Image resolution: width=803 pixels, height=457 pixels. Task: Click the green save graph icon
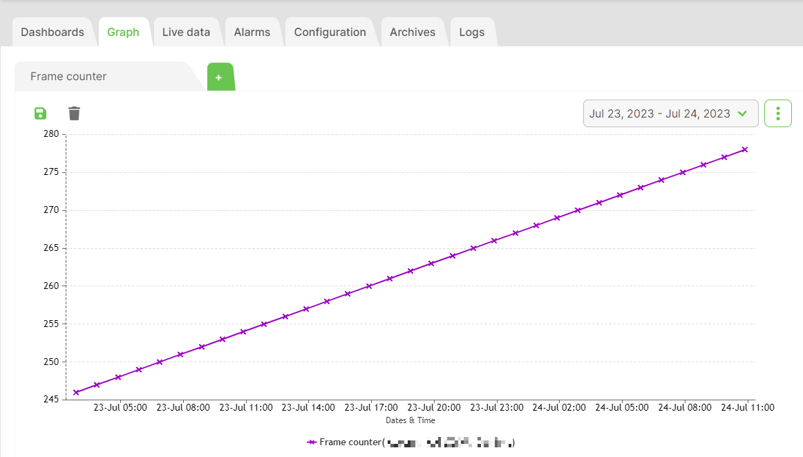click(x=40, y=113)
